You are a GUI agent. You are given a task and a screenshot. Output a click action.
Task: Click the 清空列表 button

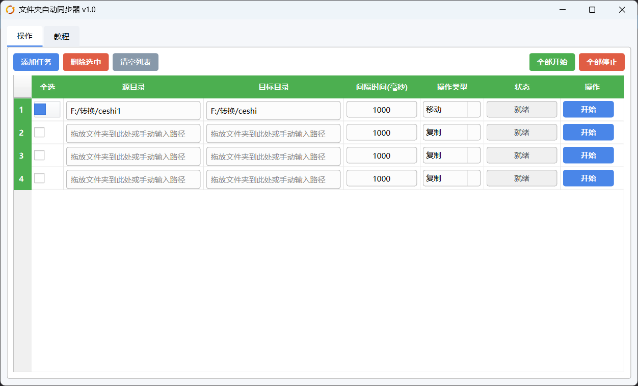(x=136, y=62)
